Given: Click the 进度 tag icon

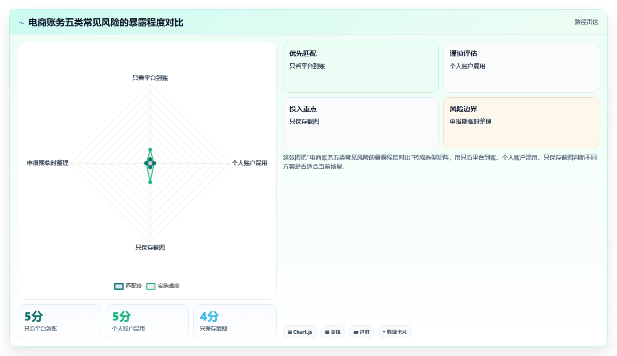Looking at the screenshot, I should (355, 332).
